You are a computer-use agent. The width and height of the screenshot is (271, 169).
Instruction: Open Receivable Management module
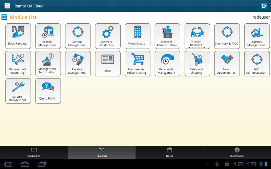[x=167, y=64]
